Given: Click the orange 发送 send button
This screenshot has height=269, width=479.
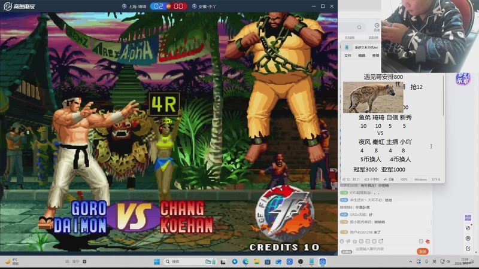Looking at the screenshot, I should (423, 252).
